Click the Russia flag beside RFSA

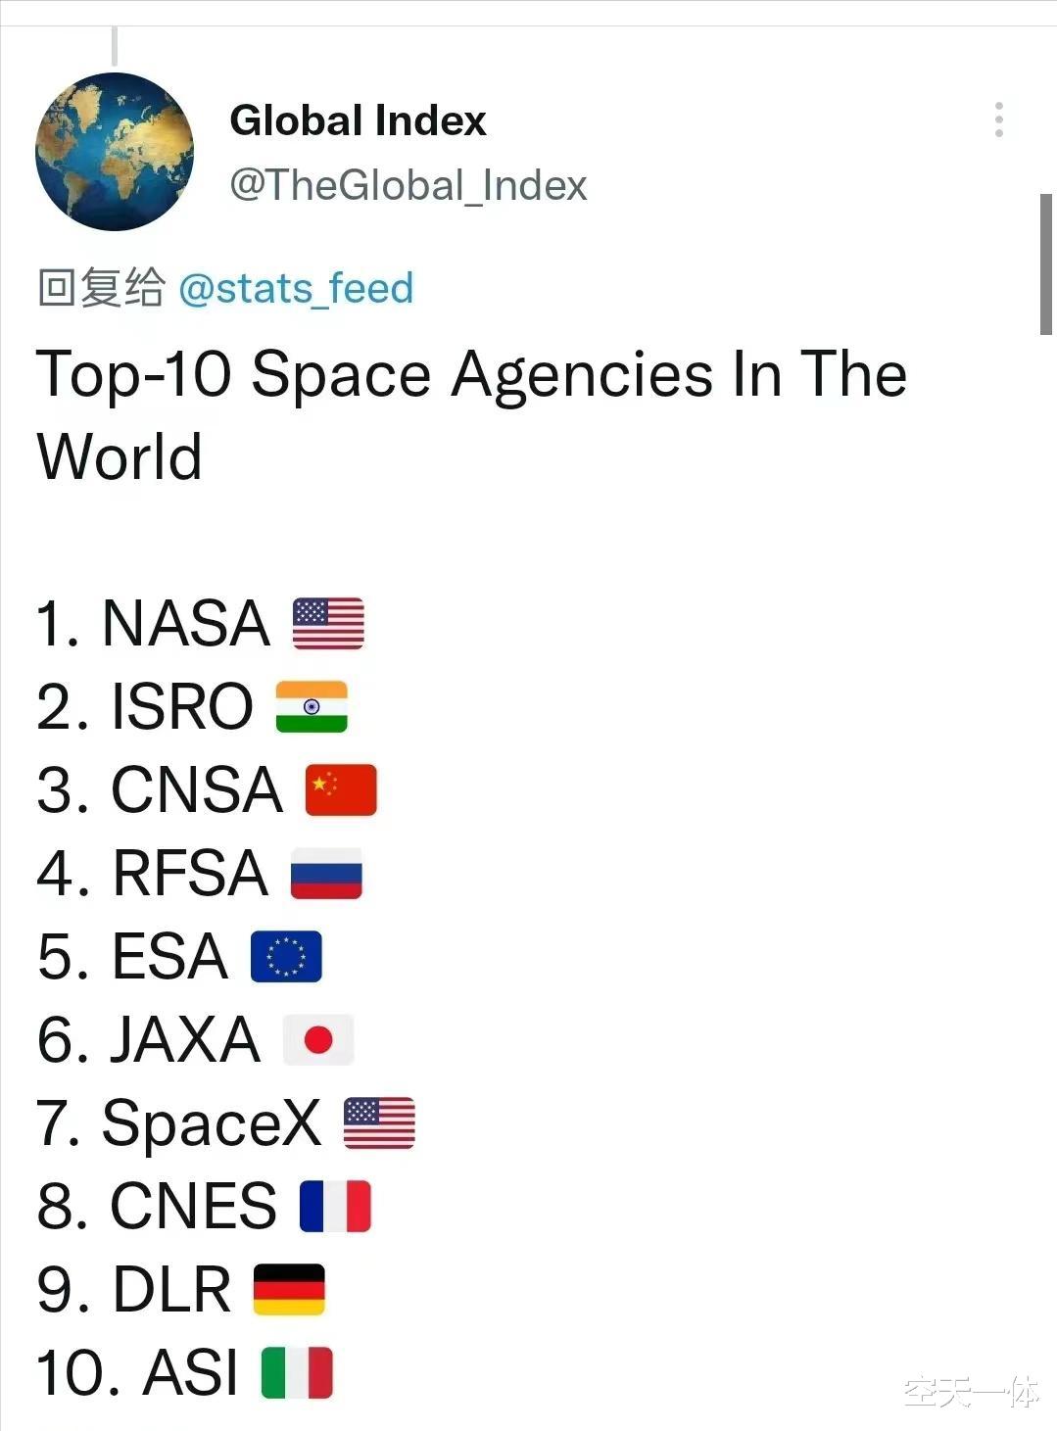tap(326, 874)
